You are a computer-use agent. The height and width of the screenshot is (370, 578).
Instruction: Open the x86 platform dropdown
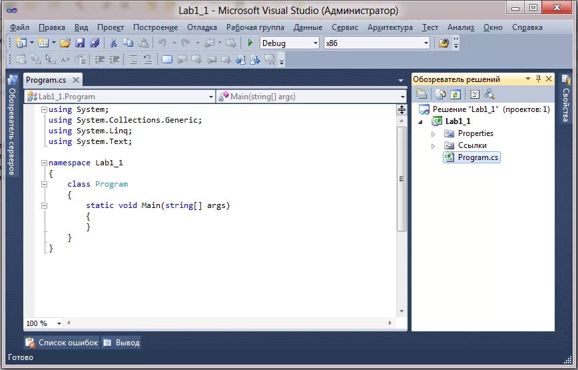(x=377, y=43)
